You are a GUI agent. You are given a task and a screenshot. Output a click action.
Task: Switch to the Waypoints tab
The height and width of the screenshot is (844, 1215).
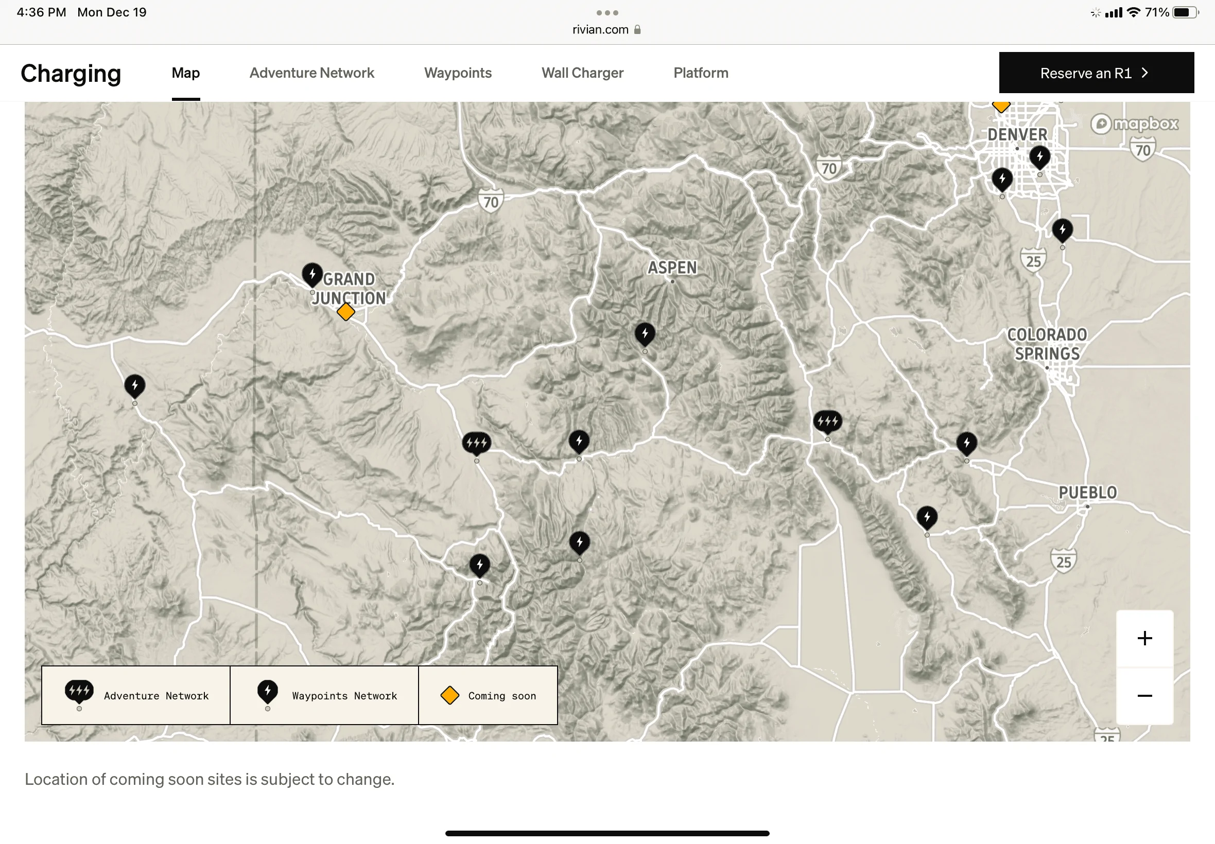click(458, 73)
